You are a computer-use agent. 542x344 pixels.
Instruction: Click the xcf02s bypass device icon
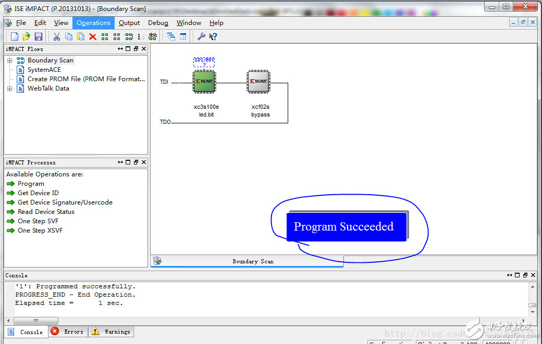(x=258, y=81)
